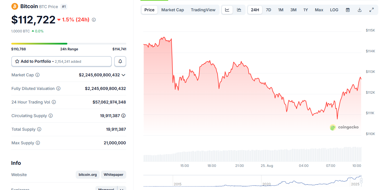
Task: Click the red down arrow by 1.5%
Action: coord(59,20)
